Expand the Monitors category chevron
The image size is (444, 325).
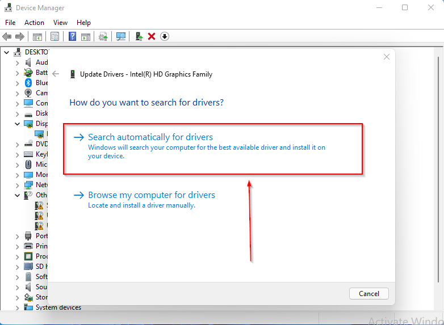click(17, 175)
